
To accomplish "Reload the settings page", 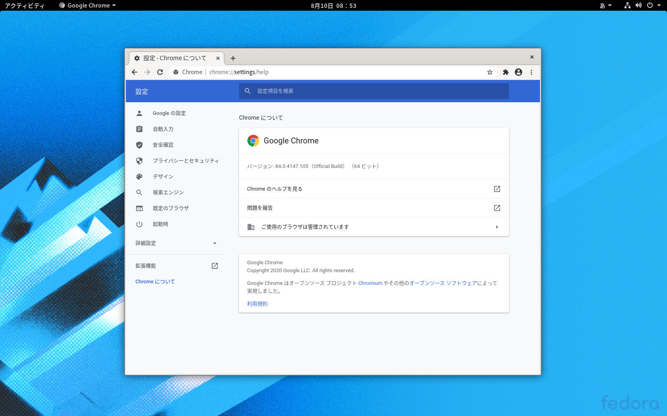I will click(x=160, y=72).
